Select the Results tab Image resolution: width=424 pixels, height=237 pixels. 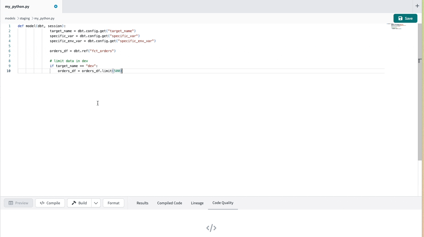pos(142,203)
